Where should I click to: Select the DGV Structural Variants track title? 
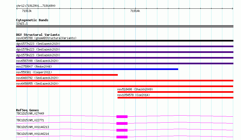[38, 35]
